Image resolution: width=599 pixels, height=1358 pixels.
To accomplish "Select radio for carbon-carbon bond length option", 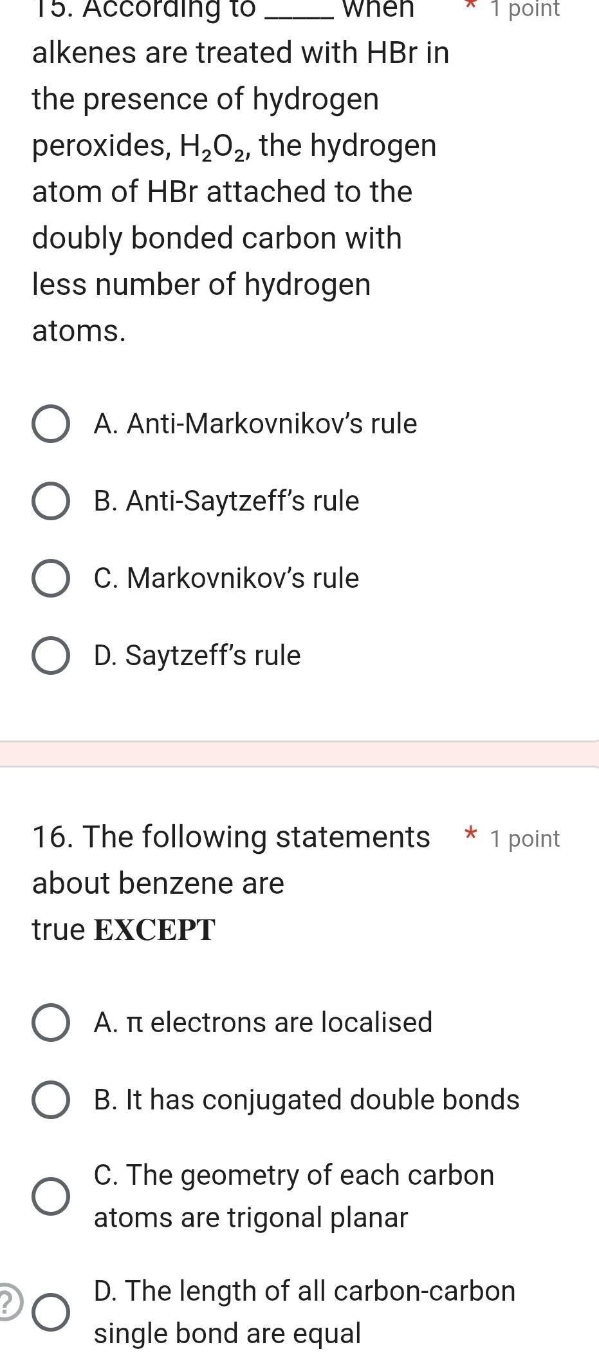I will (51, 1312).
